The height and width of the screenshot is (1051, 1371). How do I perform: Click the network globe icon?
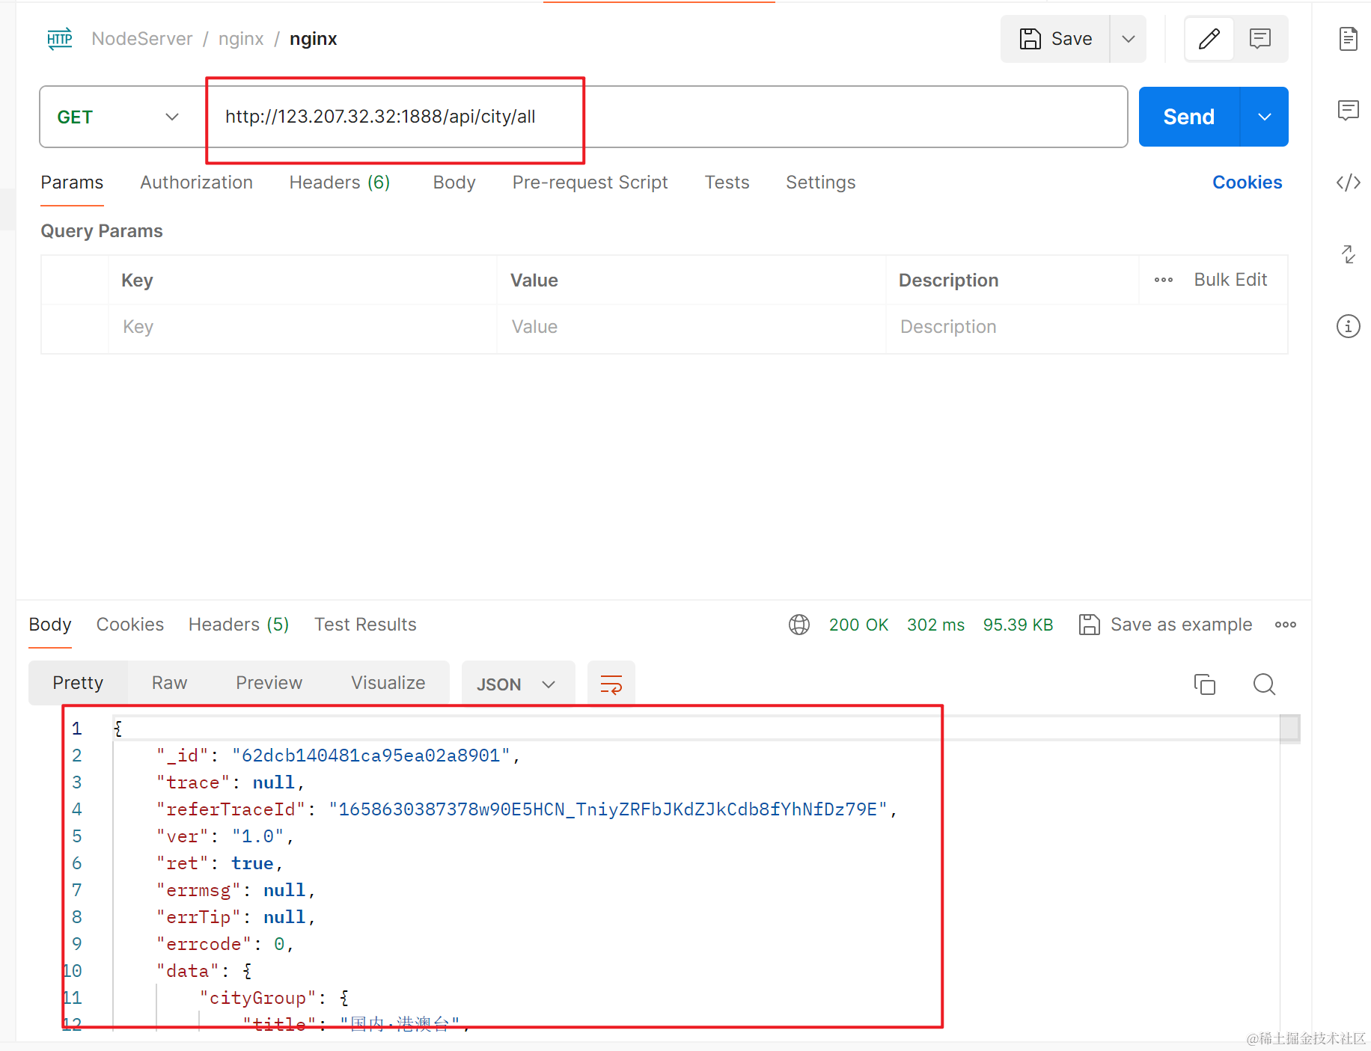coord(799,625)
